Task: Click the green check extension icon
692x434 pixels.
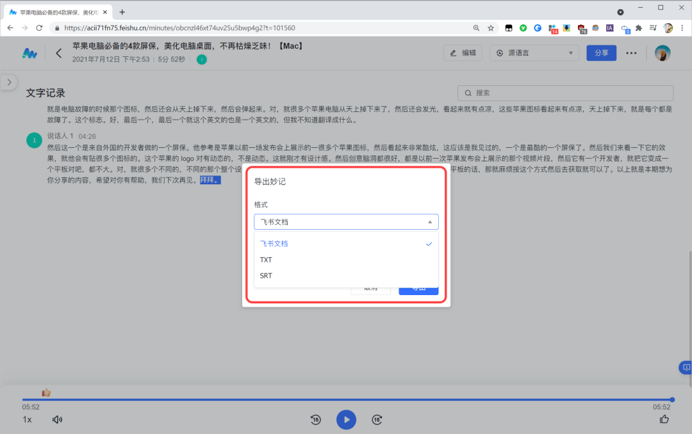Action: [x=523, y=28]
